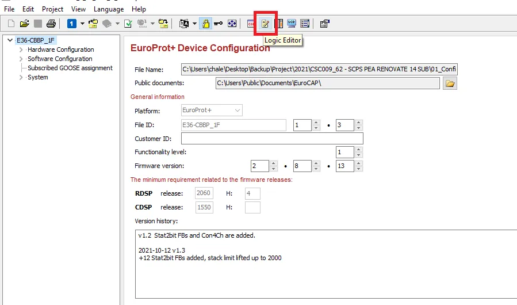Open the Logic Editor toolbar icon
The image size is (517, 305).
(266, 24)
